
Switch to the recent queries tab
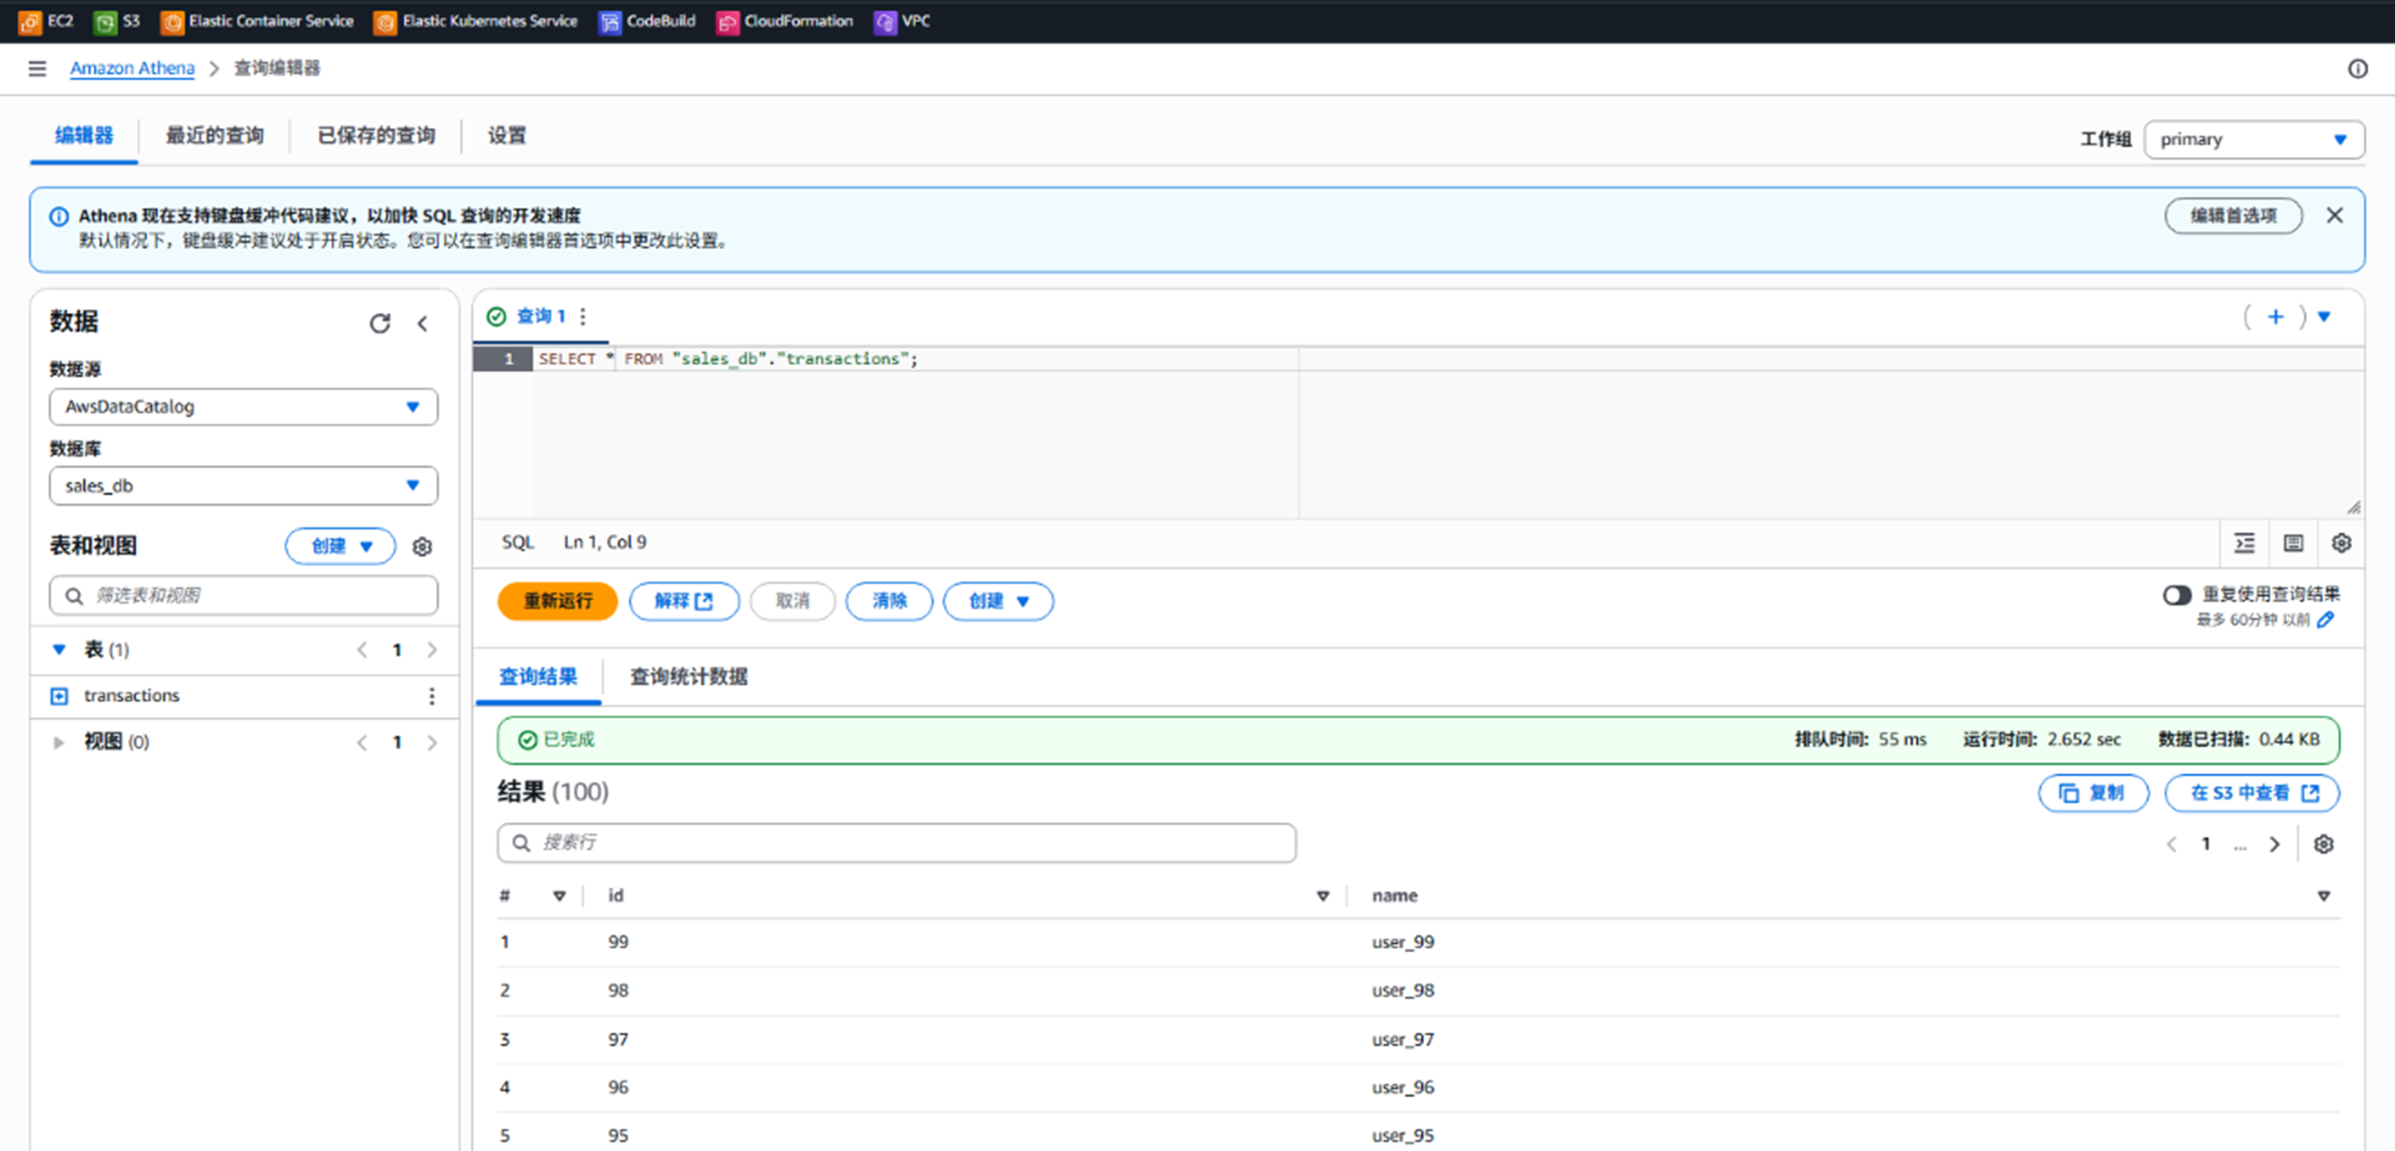tap(214, 136)
